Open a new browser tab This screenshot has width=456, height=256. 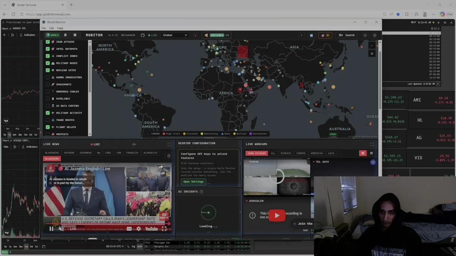click(71, 5)
